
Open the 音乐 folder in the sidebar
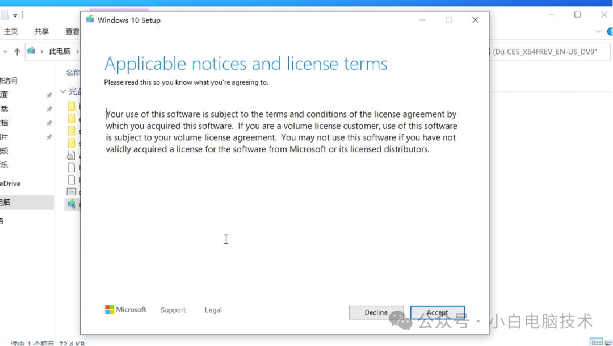[x=4, y=165]
